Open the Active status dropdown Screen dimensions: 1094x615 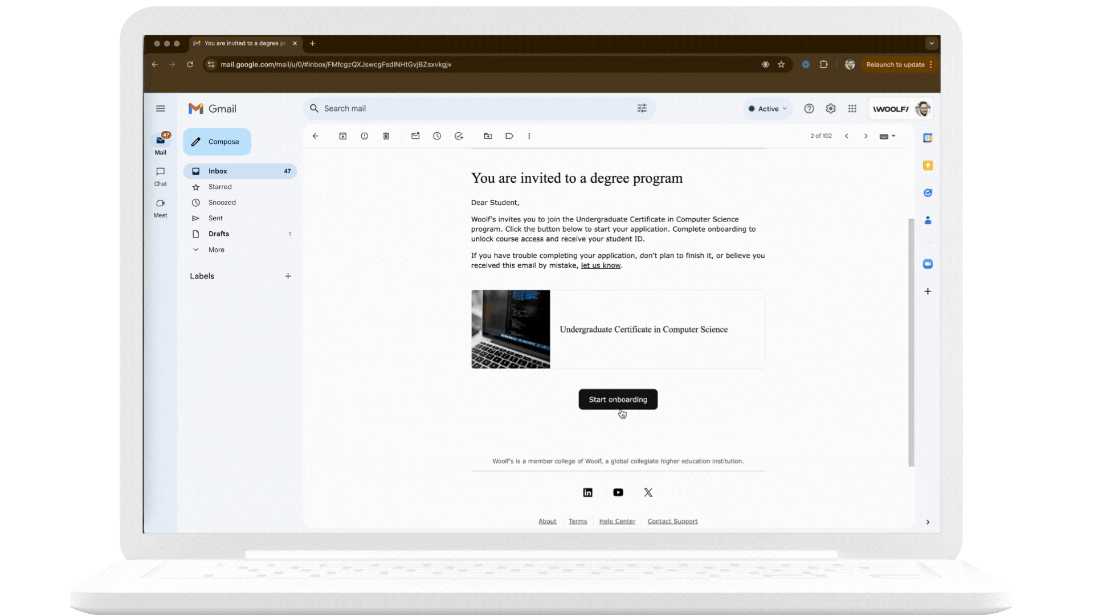coord(768,108)
